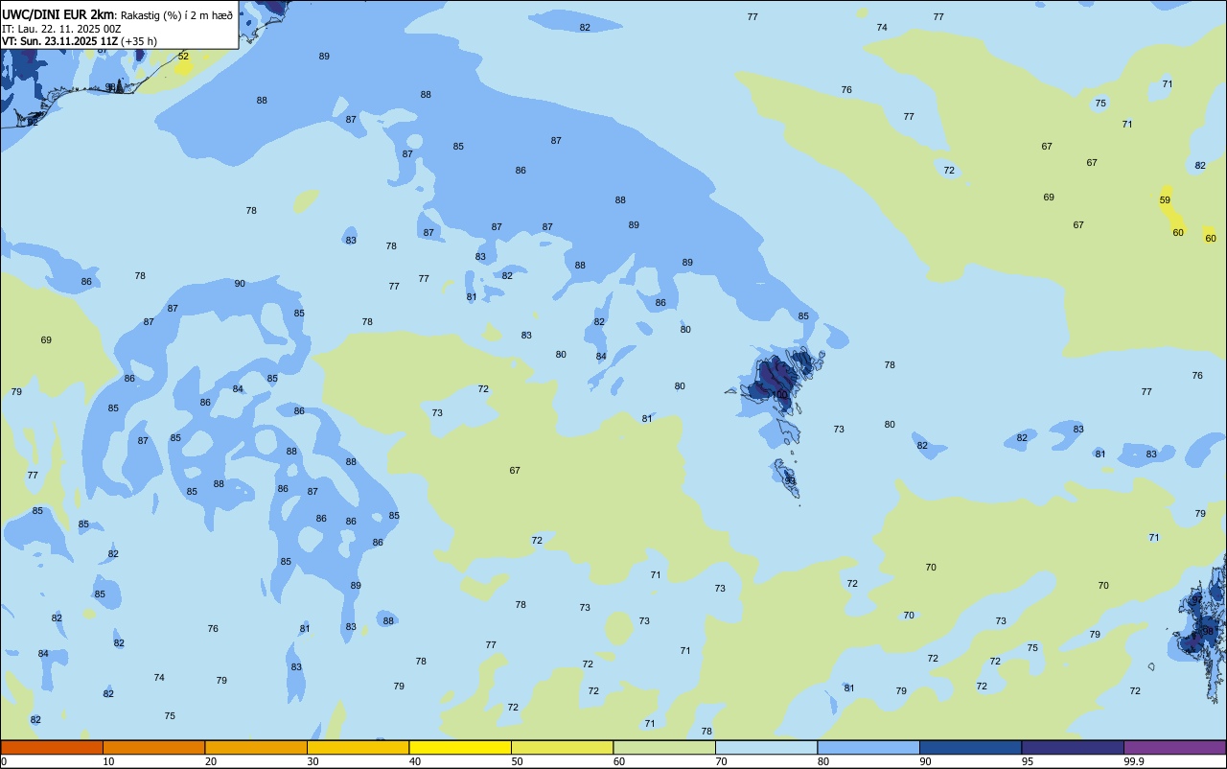Click the '10' legend scale label
This screenshot has height=769, width=1227.
point(109,761)
